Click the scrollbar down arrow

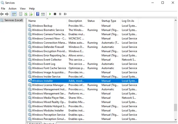pos(176,120)
